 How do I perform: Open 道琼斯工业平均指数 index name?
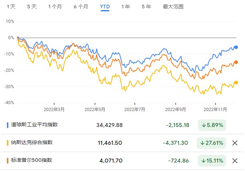click(35, 124)
